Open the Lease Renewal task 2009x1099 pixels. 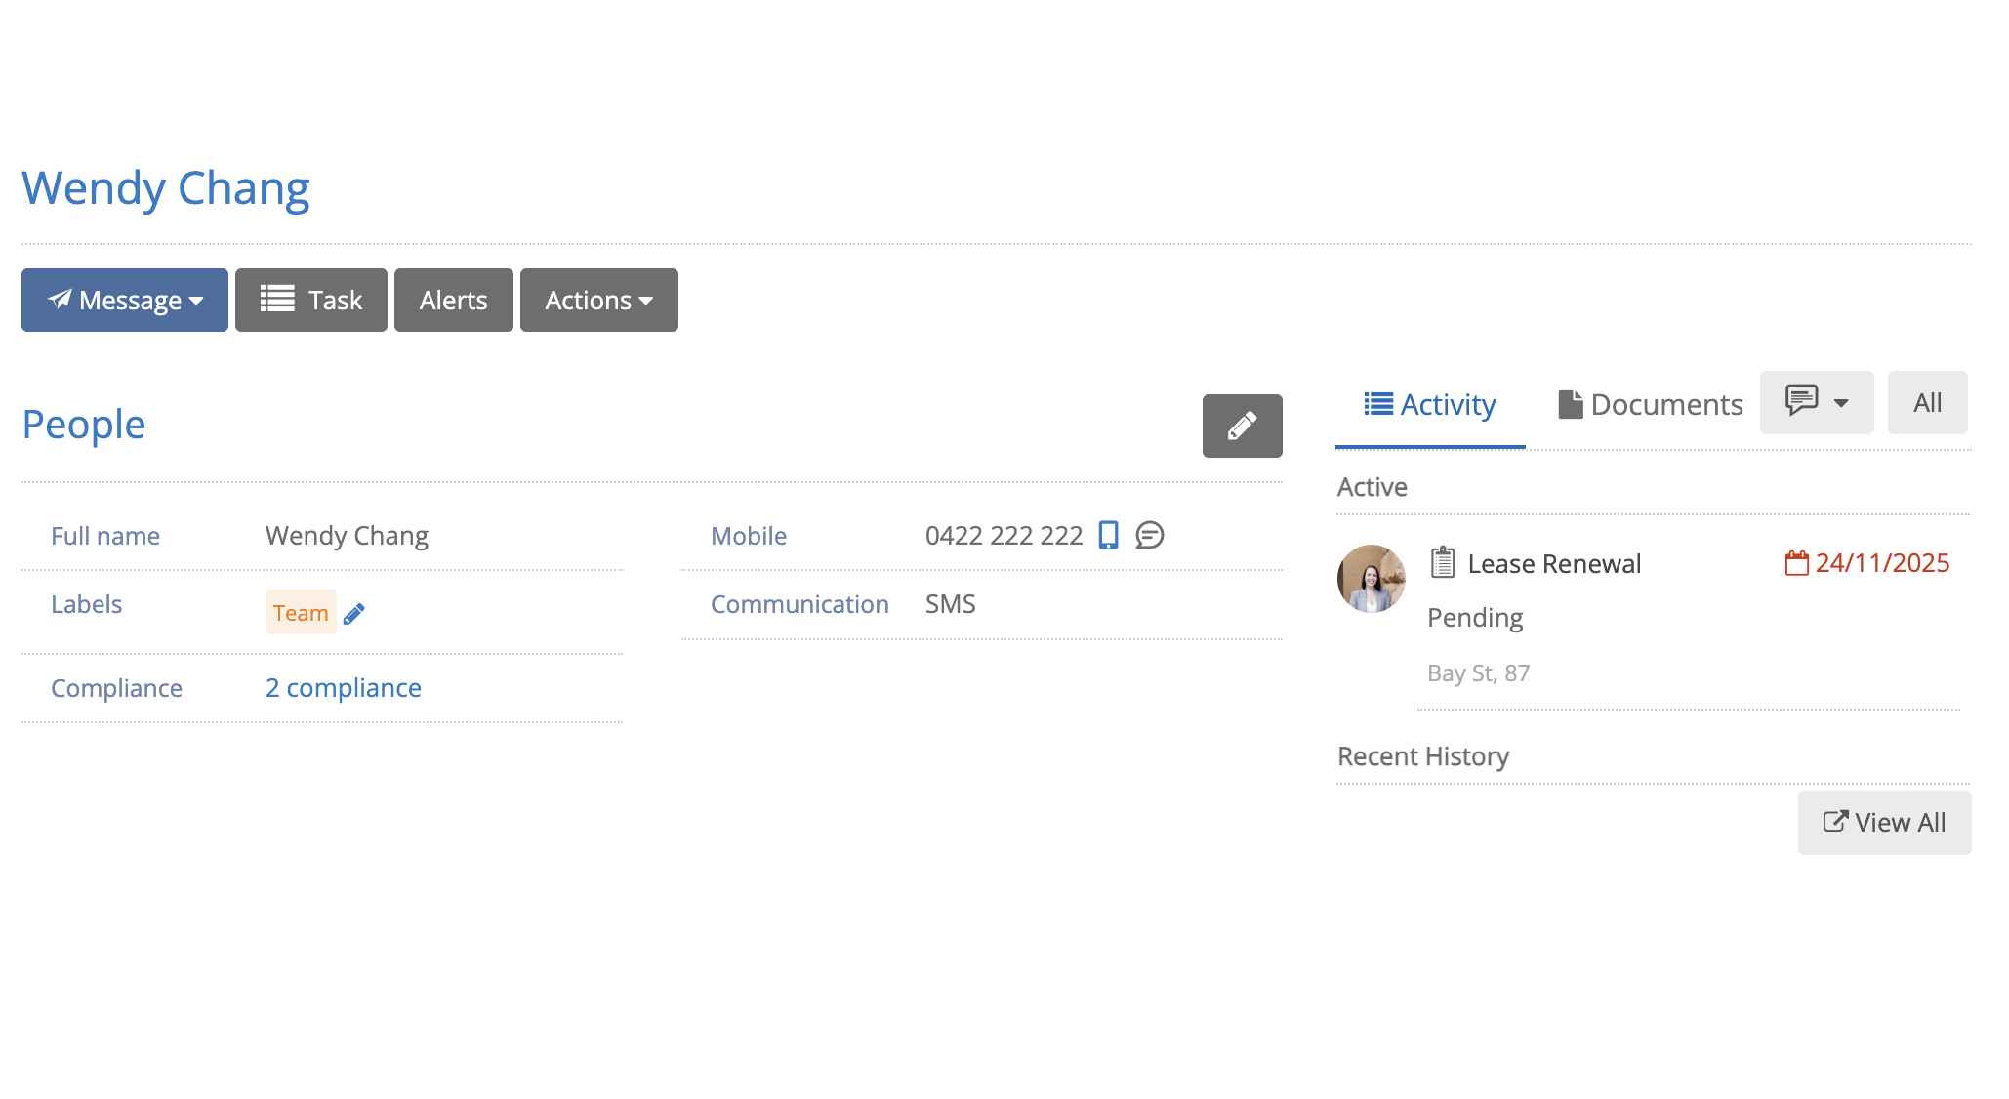(1554, 564)
